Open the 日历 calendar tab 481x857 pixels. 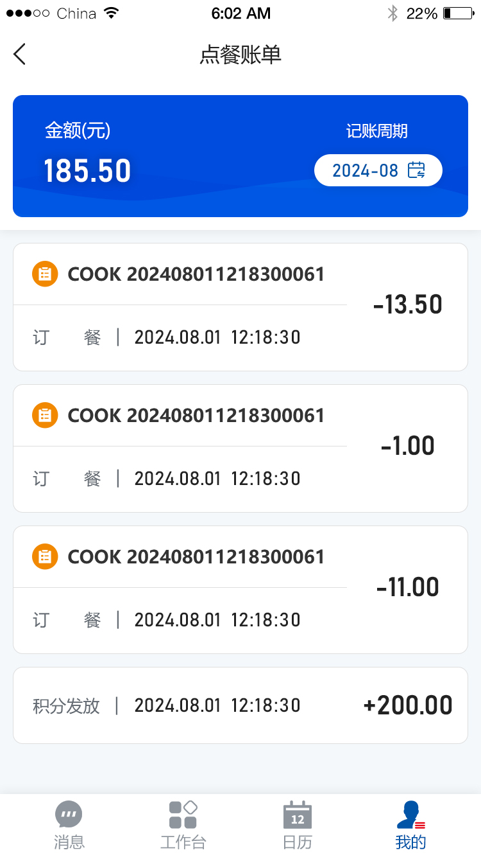298,825
